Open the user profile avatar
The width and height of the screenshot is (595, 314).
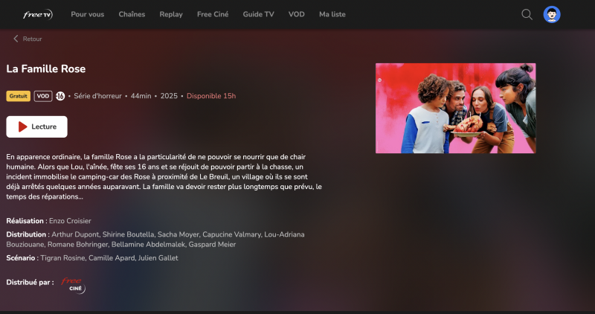click(552, 14)
